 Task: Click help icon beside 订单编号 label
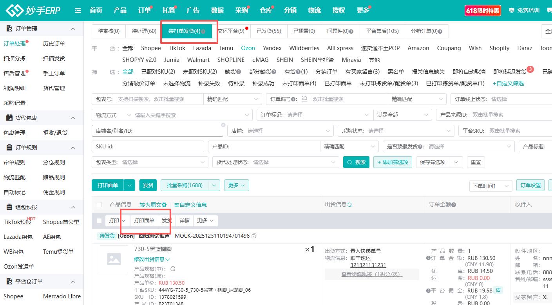coord(293,99)
